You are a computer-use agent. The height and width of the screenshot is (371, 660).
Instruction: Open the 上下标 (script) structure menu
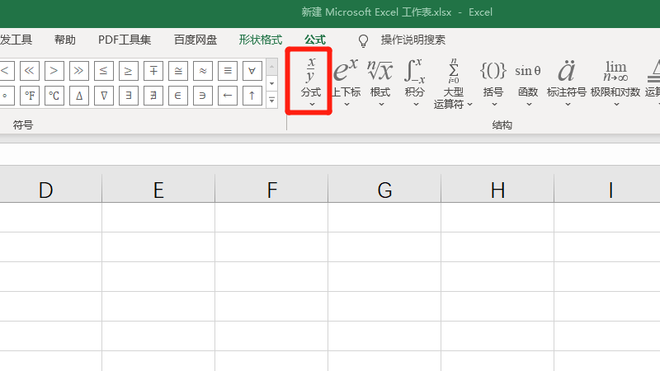(x=346, y=80)
